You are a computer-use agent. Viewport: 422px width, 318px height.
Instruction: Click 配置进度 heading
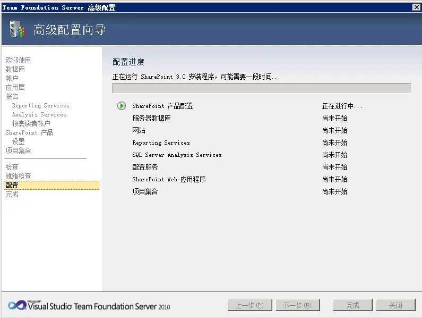tap(128, 62)
